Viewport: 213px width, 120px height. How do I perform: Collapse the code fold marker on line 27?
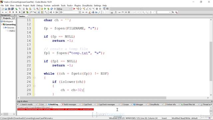pos(34,86)
